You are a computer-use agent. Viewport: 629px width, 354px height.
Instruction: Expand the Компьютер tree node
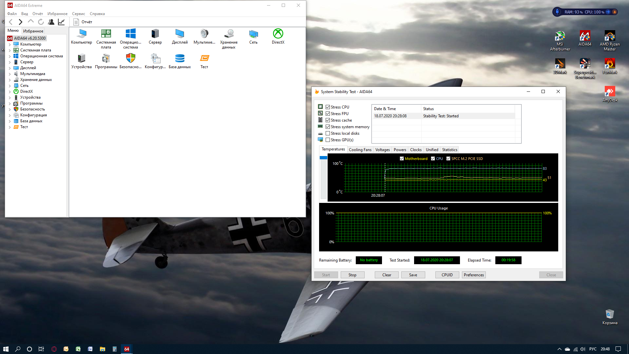point(10,44)
